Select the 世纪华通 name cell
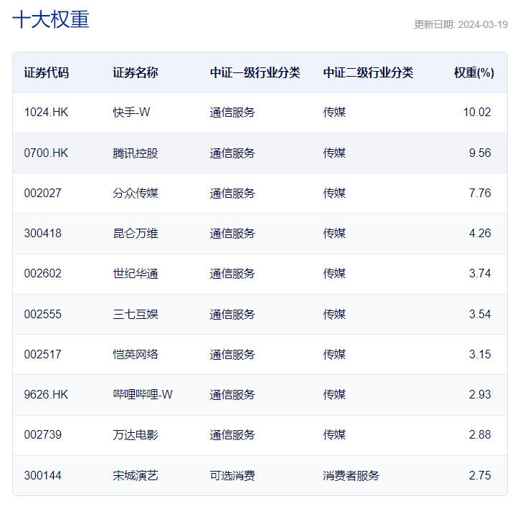525x506 pixels. (136, 273)
